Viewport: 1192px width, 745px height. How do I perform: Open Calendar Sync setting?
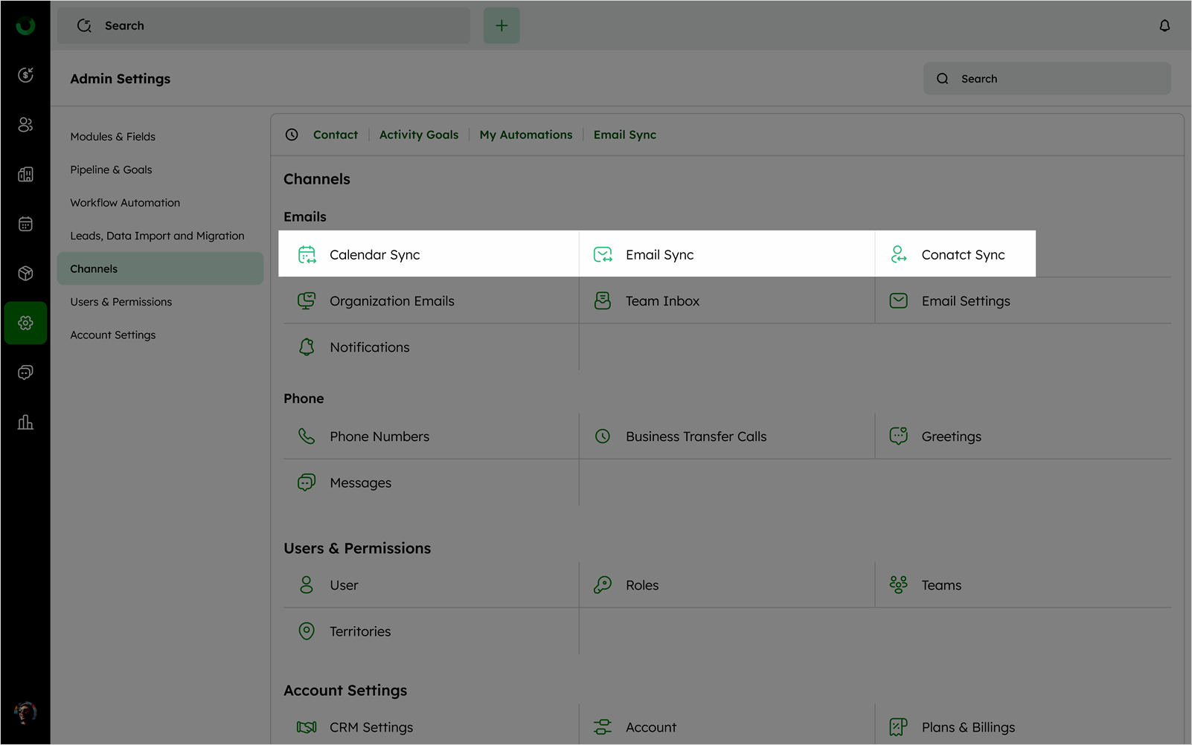pos(431,254)
